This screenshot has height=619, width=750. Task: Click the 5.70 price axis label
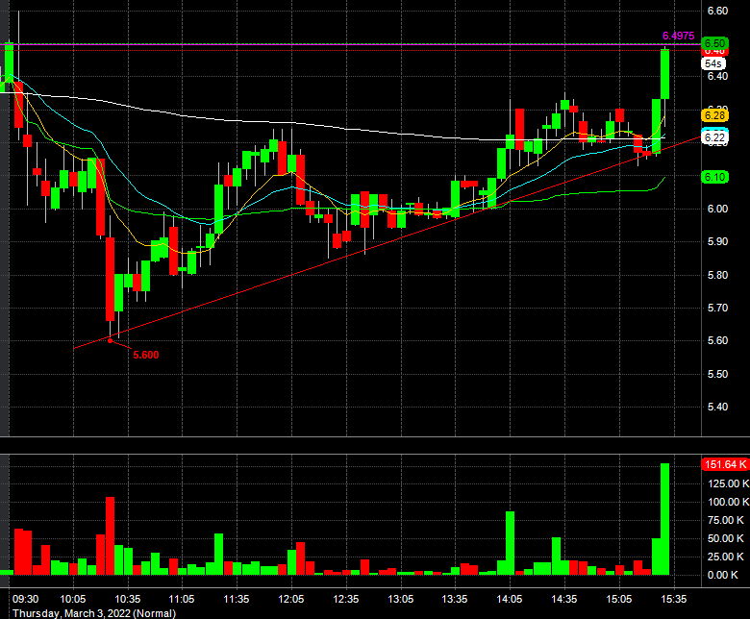pyautogui.click(x=717, y=308)
